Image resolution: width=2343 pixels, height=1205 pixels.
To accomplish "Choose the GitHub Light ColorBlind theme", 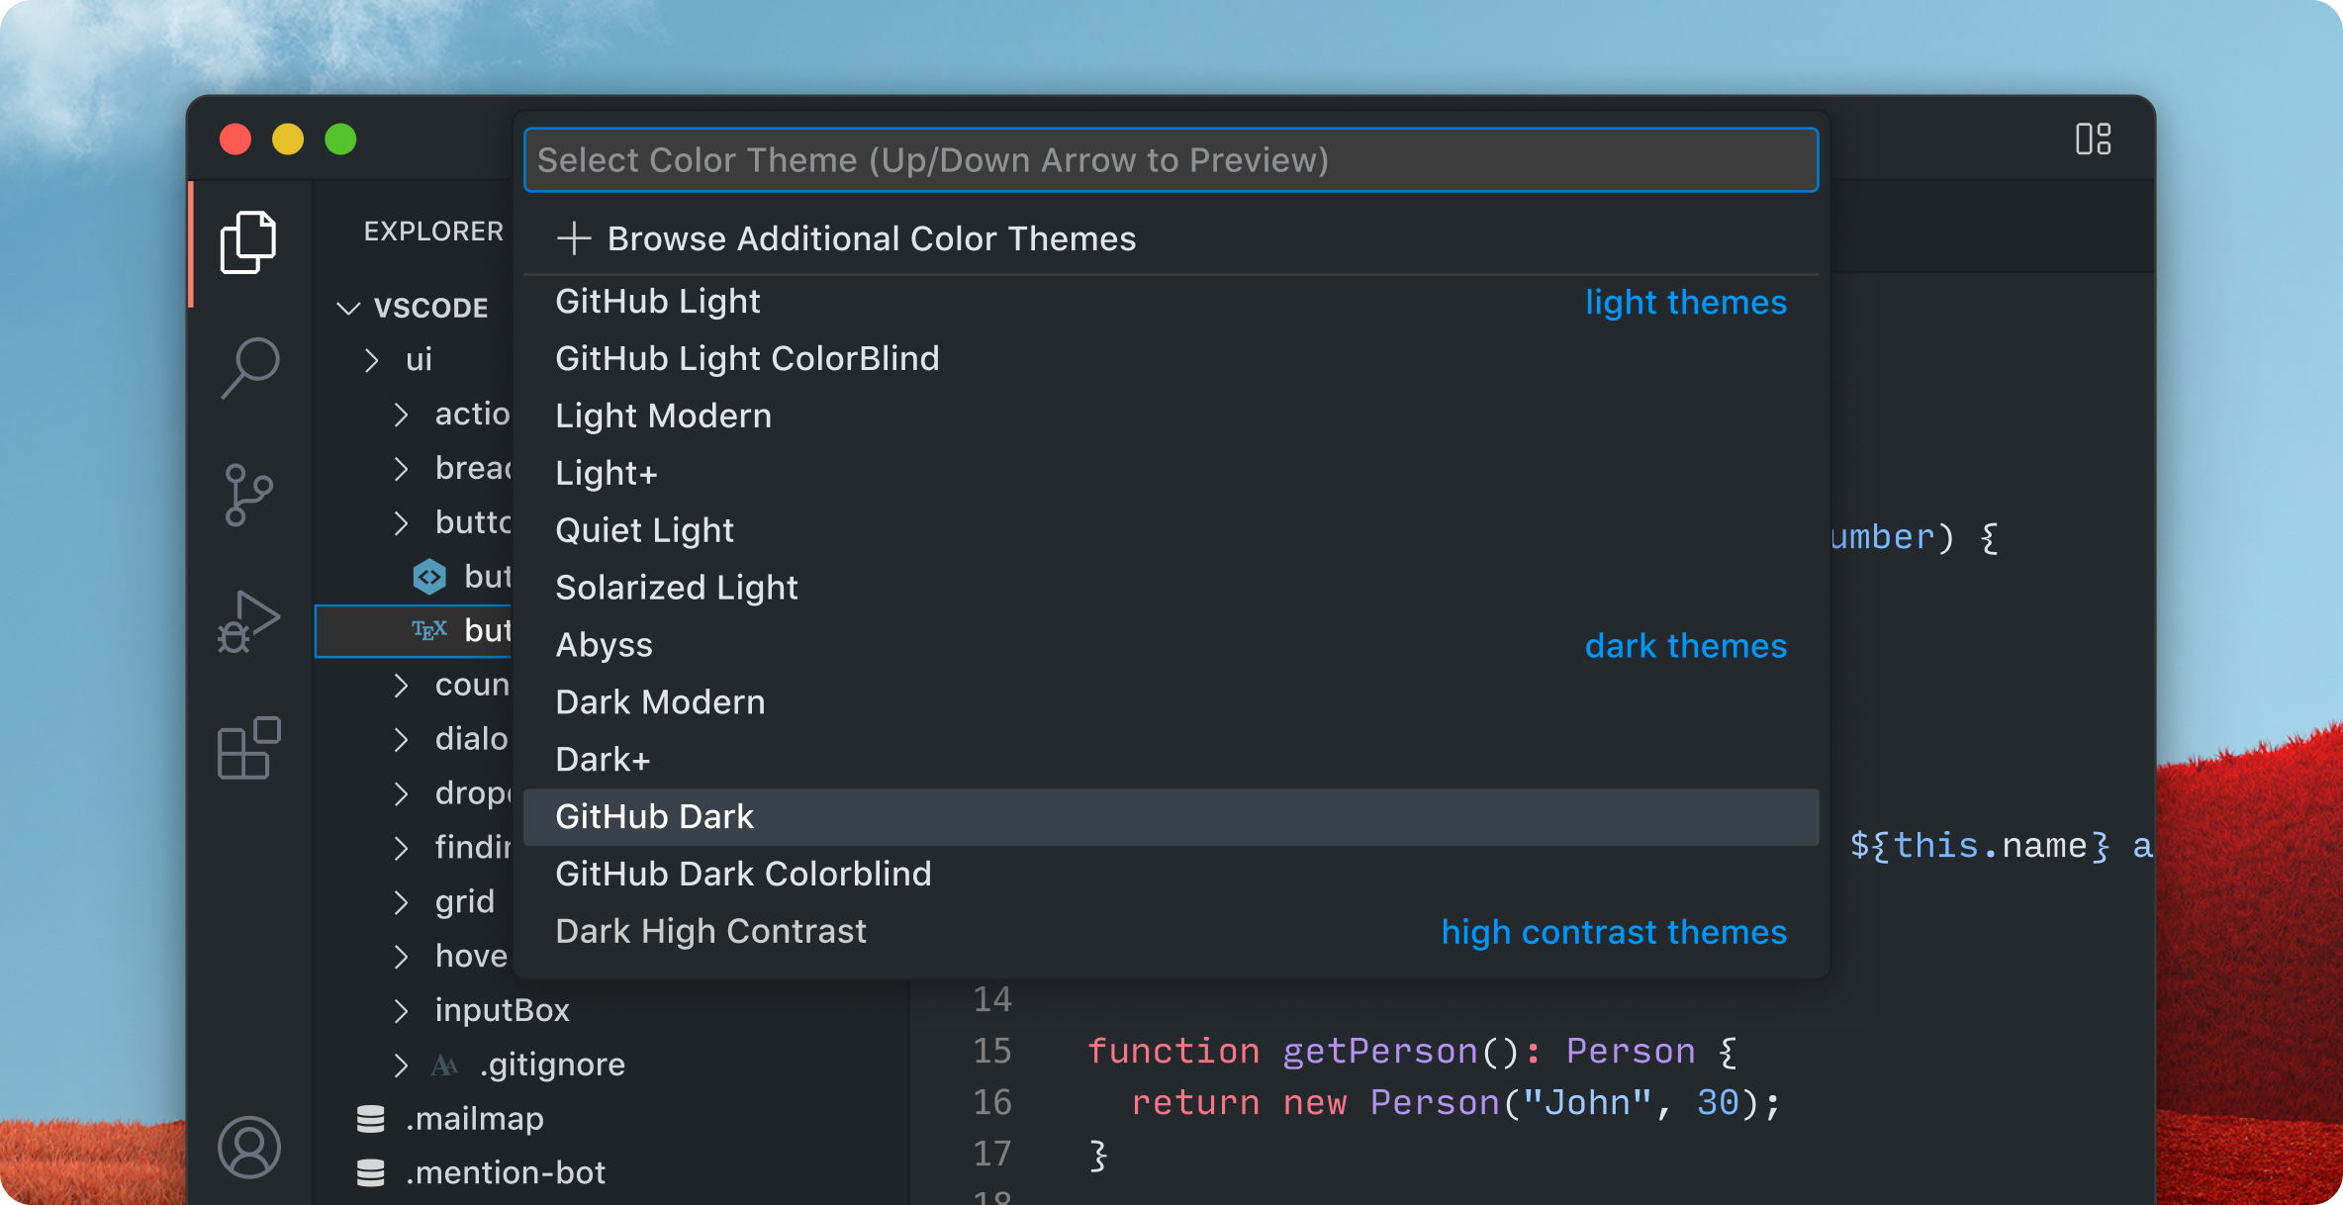I will (x=1171, y=359).
